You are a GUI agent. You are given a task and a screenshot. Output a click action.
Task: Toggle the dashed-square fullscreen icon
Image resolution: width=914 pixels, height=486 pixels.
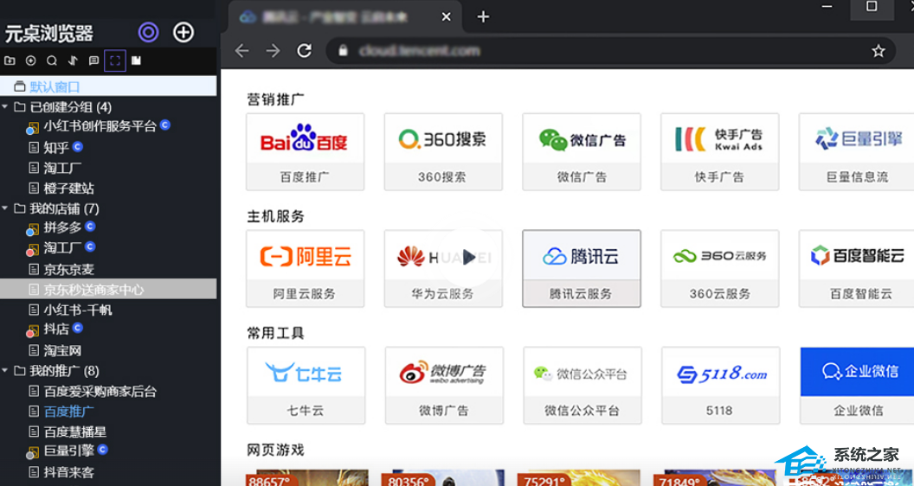pos(115,61)
